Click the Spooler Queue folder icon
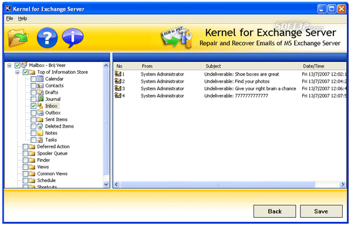The height and width of the screenshot is (226, 351). tap(32, 153)
